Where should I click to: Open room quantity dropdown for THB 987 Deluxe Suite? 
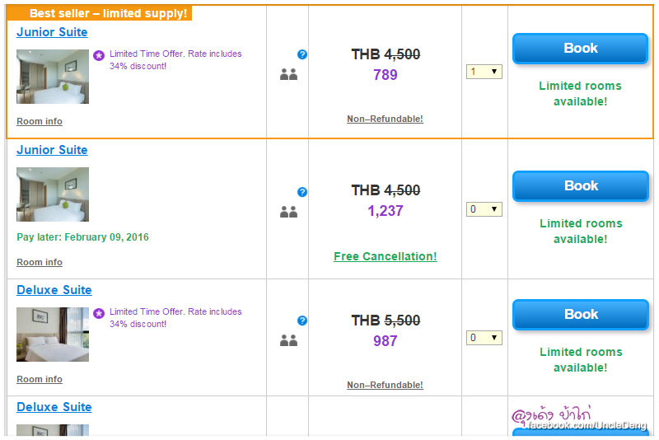coord(484,338)
